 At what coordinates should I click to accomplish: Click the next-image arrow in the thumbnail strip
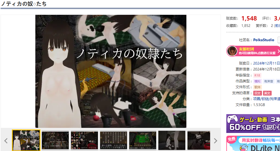(x=215, y=141)
